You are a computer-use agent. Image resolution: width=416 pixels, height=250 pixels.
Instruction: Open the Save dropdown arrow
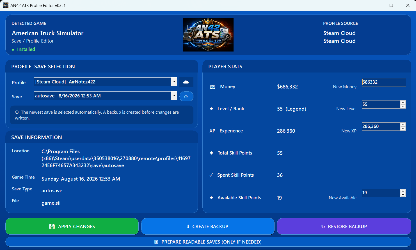174,96
